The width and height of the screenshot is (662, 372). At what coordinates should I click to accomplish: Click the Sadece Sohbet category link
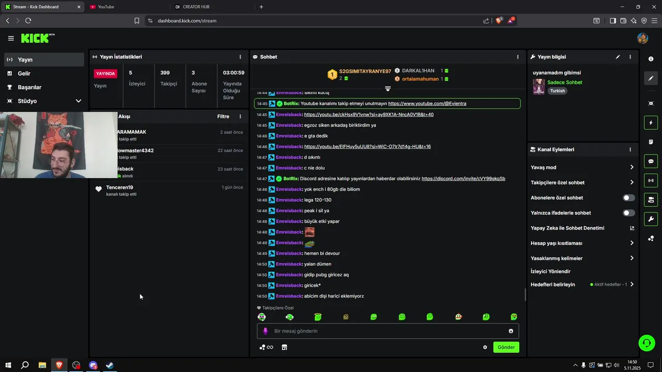(x=565, y=83)
